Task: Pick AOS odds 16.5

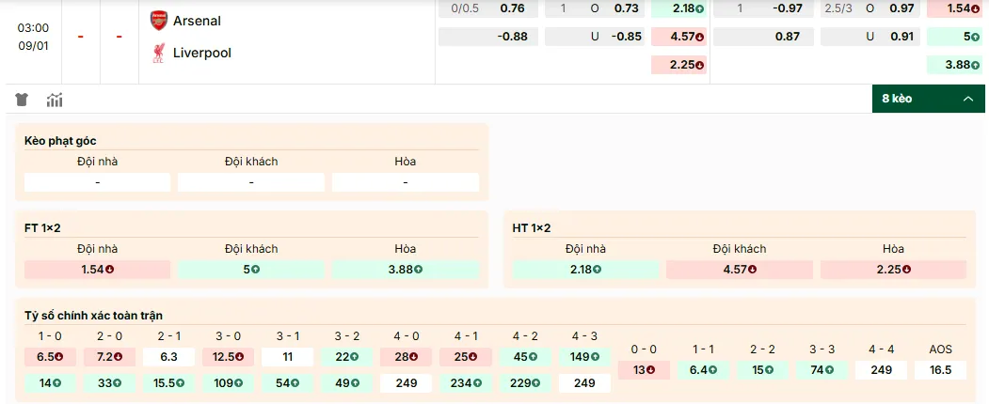Action: 941,370
